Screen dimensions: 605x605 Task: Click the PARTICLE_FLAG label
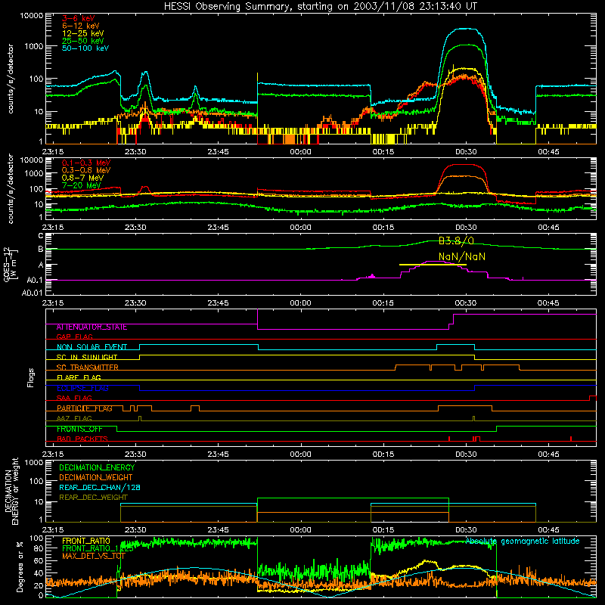(x=85, y=408)
